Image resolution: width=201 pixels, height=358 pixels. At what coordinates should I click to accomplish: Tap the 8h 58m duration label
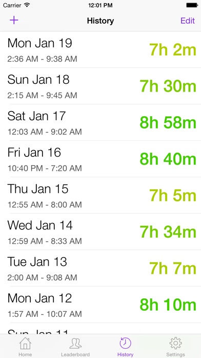[168, 122]
